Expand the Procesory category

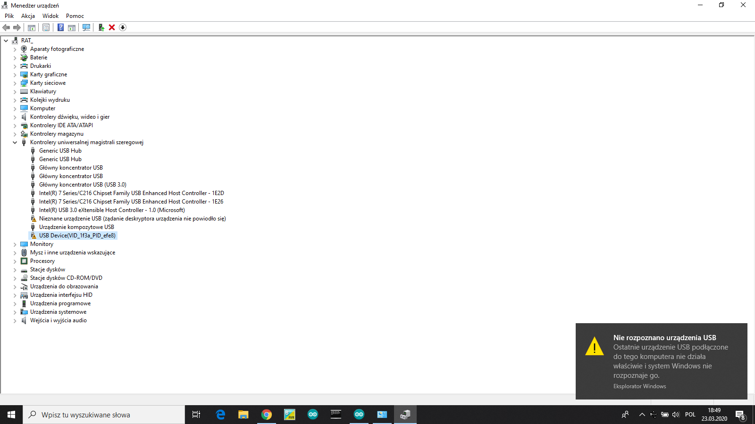[x=15, y=261]
